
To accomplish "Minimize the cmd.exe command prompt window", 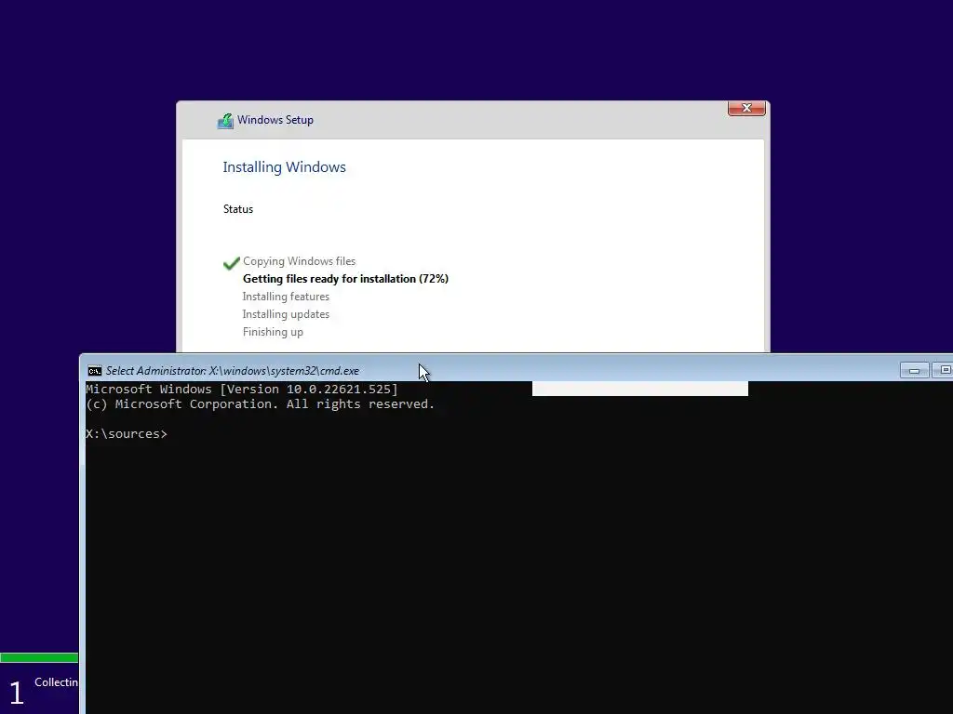I will pos(914,370).
